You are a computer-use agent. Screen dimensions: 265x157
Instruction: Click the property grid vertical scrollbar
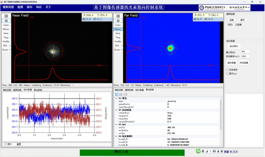point(221,115)
